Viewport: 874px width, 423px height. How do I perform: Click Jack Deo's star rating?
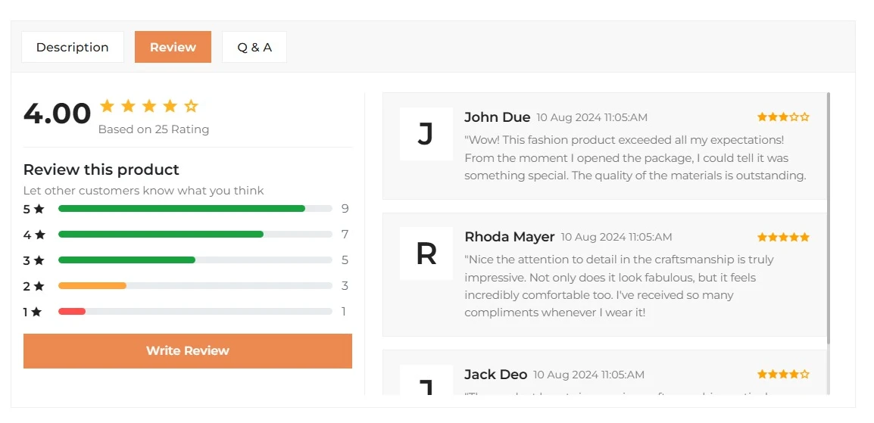(x=783, y=374)
